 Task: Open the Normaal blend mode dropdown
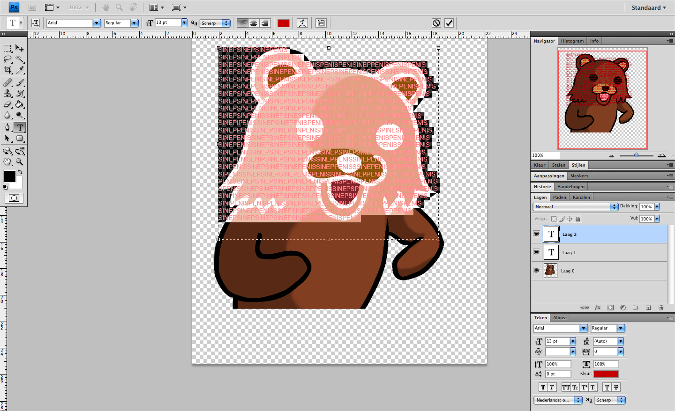[x=576, y=206]
